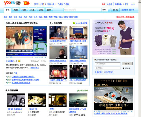Open the 视频详情>> details link
The image size is (141, 117).
[35, 68]
